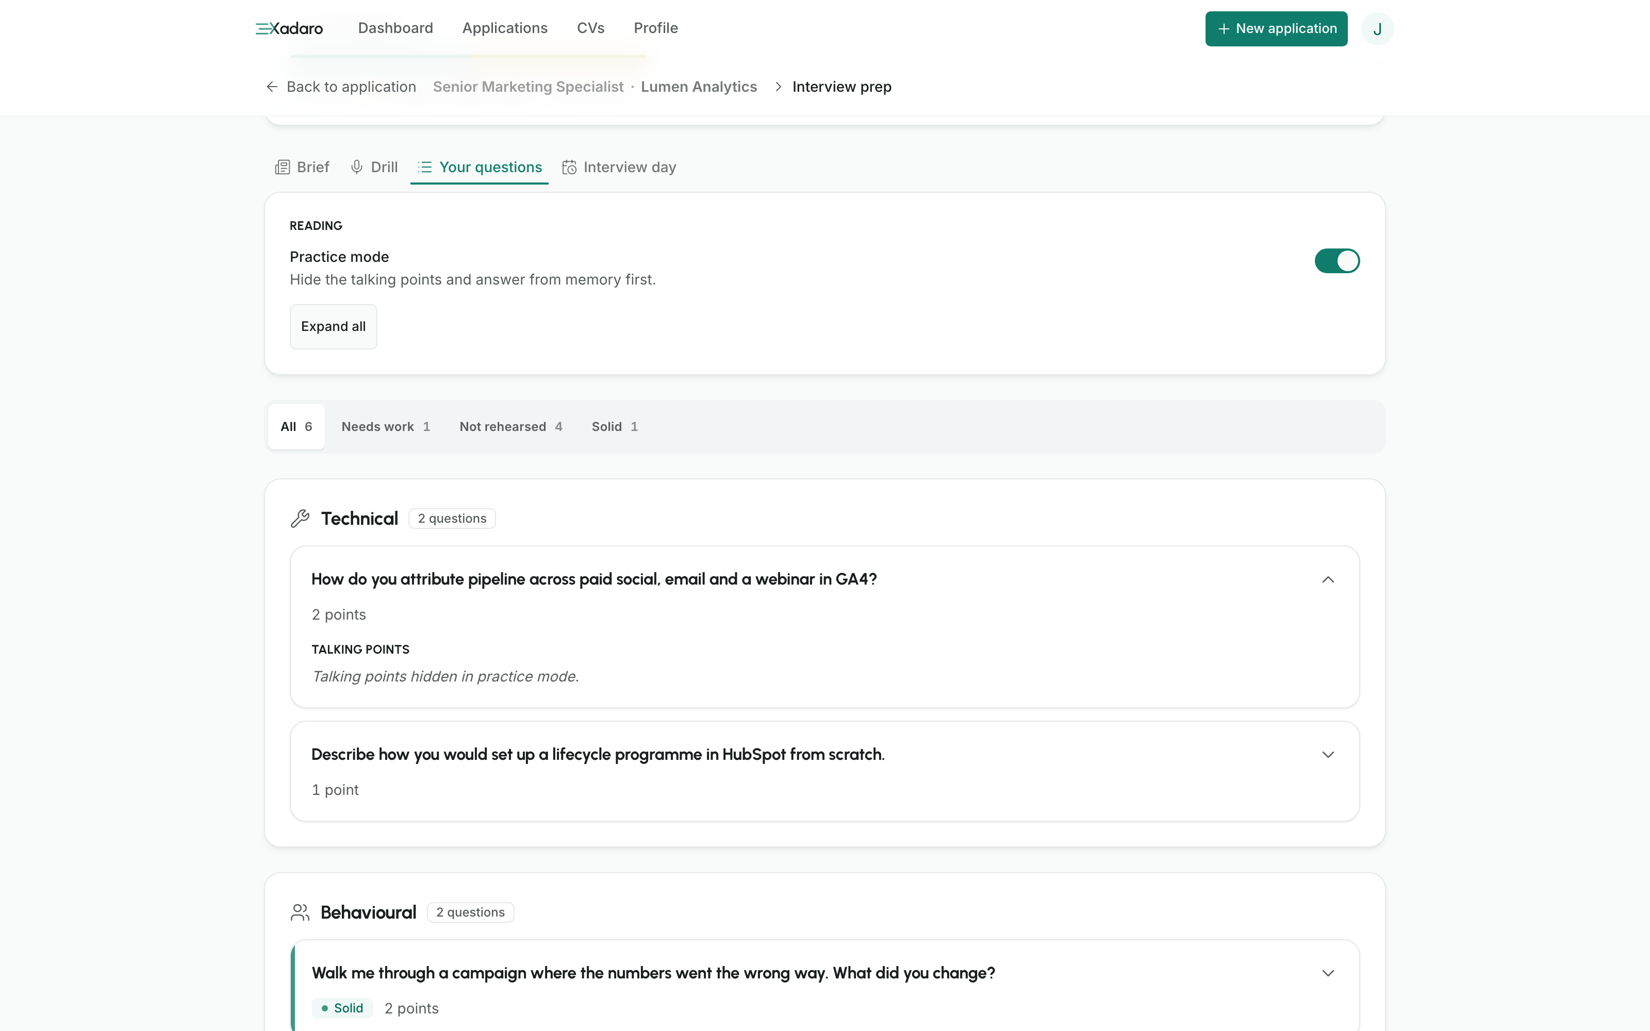This screenshot has height=1031, width=1650.
Task: Click the Technical 2 questions badge
Action: tap(452, 518)
